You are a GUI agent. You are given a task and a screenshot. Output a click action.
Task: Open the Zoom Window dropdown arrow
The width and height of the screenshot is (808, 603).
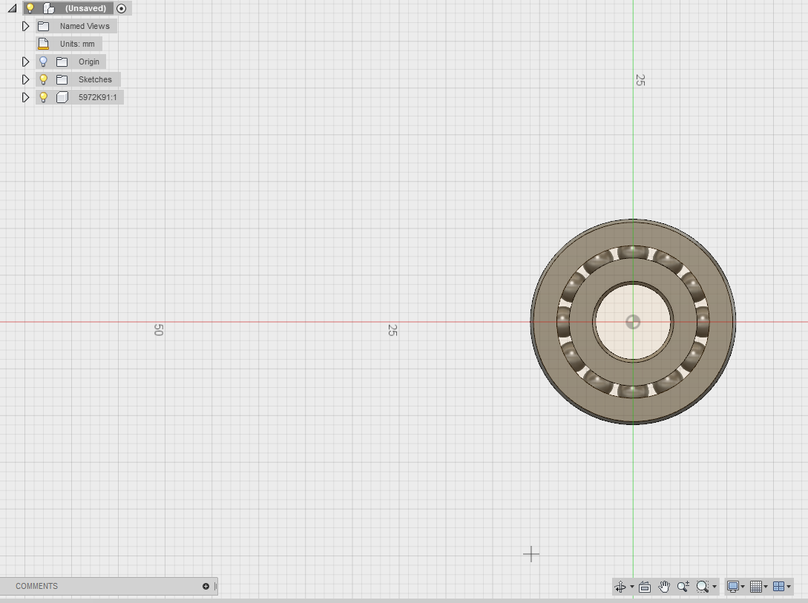(715, 587)
